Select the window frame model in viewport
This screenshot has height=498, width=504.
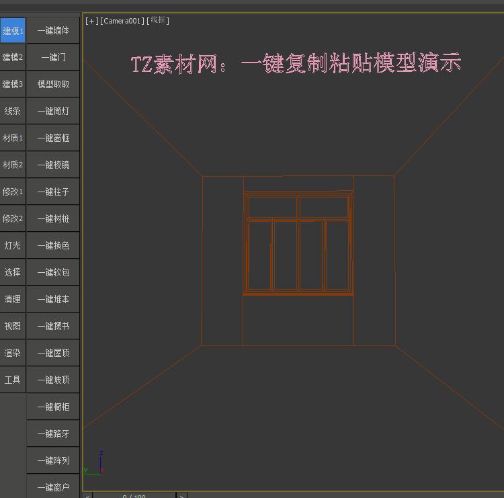pos(298,243)
